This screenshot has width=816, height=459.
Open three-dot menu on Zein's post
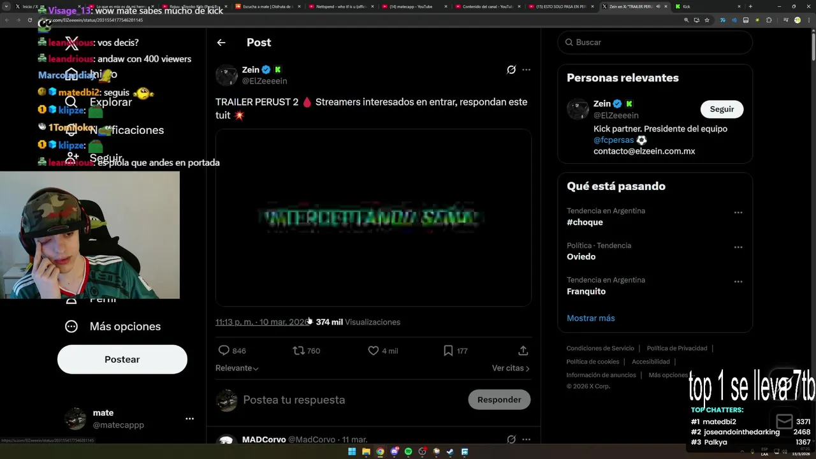pos(526,69)
